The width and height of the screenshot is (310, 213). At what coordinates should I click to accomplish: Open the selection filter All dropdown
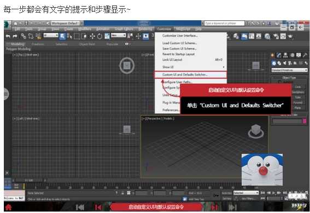click(x=51, y=36)
